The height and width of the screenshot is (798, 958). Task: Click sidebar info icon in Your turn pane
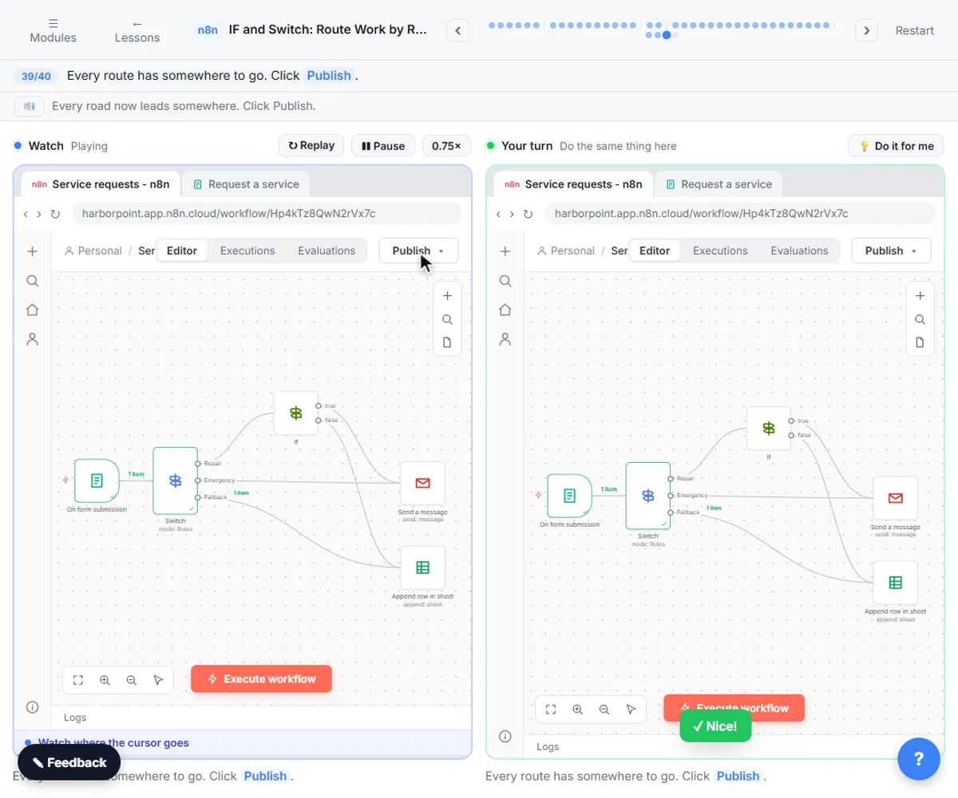click(x=505, y=737)
